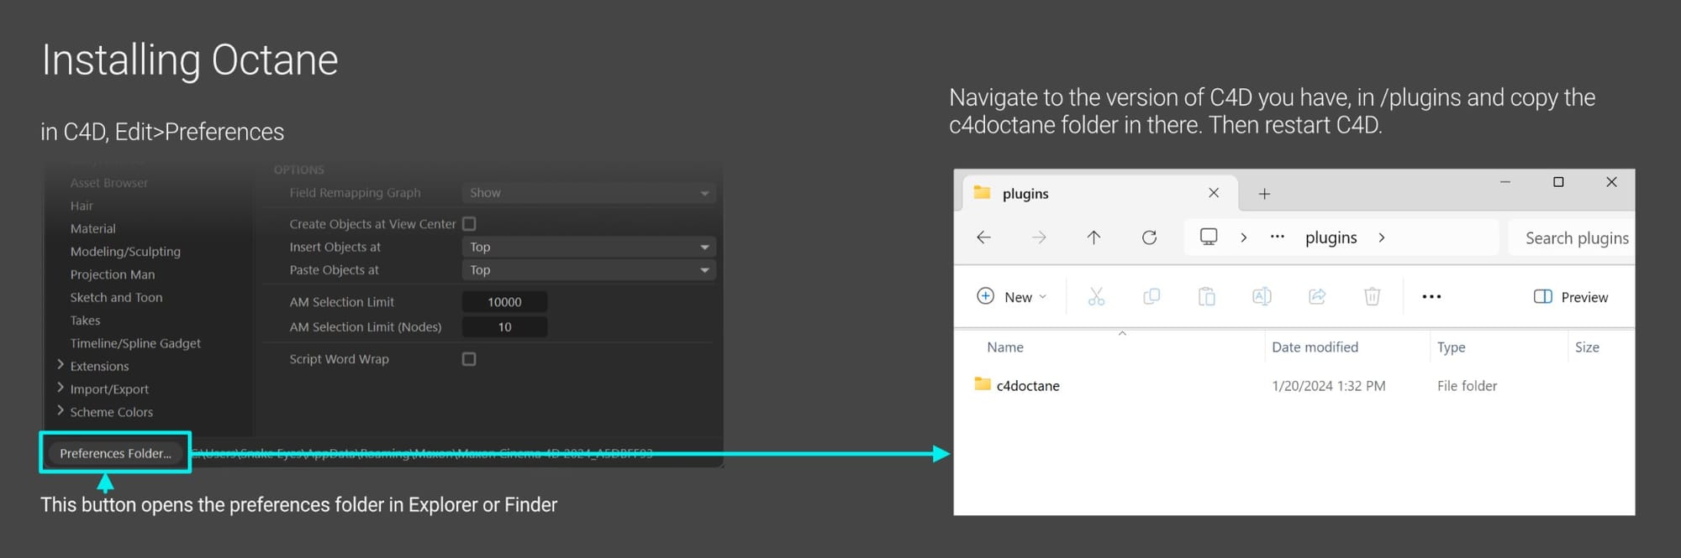This screenshot has width=1681, height=558.
Task: Enable Create Objects at View Center
Action: (x=469, y=224)
